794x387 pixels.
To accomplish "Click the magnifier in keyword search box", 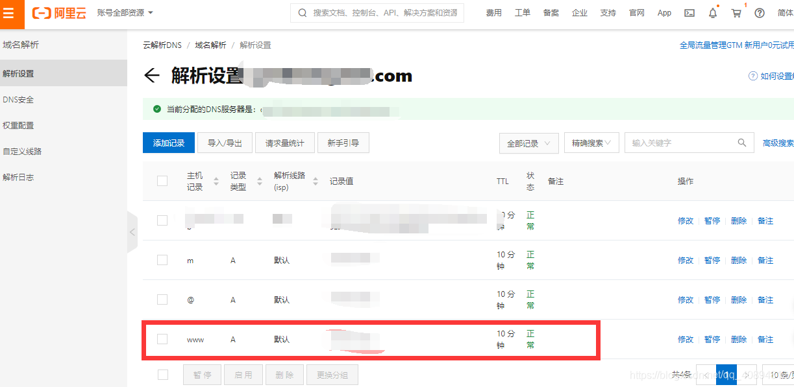I will [742, 143].
